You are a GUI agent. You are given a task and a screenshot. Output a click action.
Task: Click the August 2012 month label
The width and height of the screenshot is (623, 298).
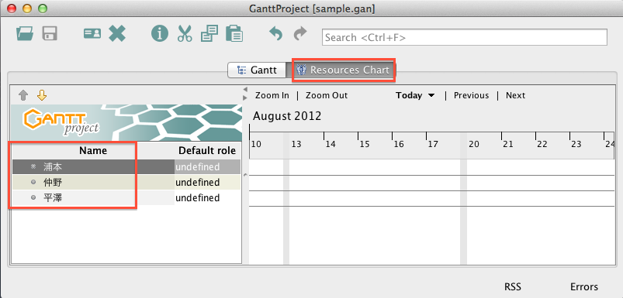click(287, 116)
